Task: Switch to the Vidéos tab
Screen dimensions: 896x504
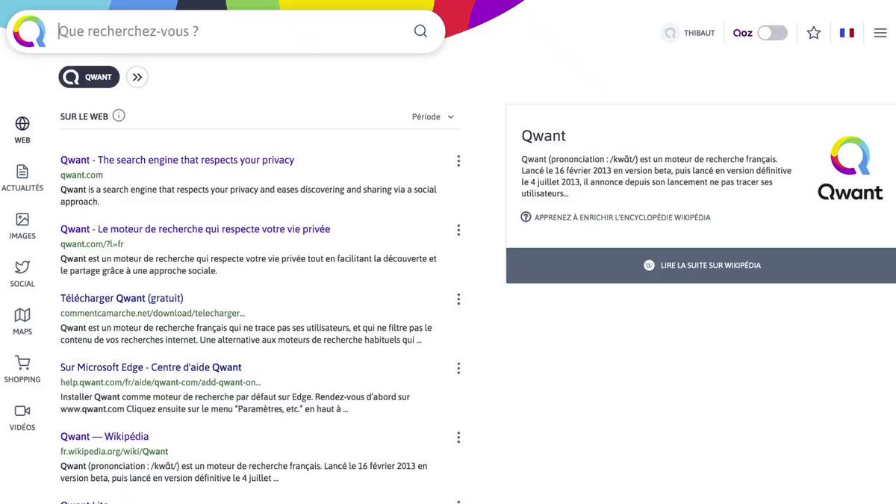Action: point(22,417)
